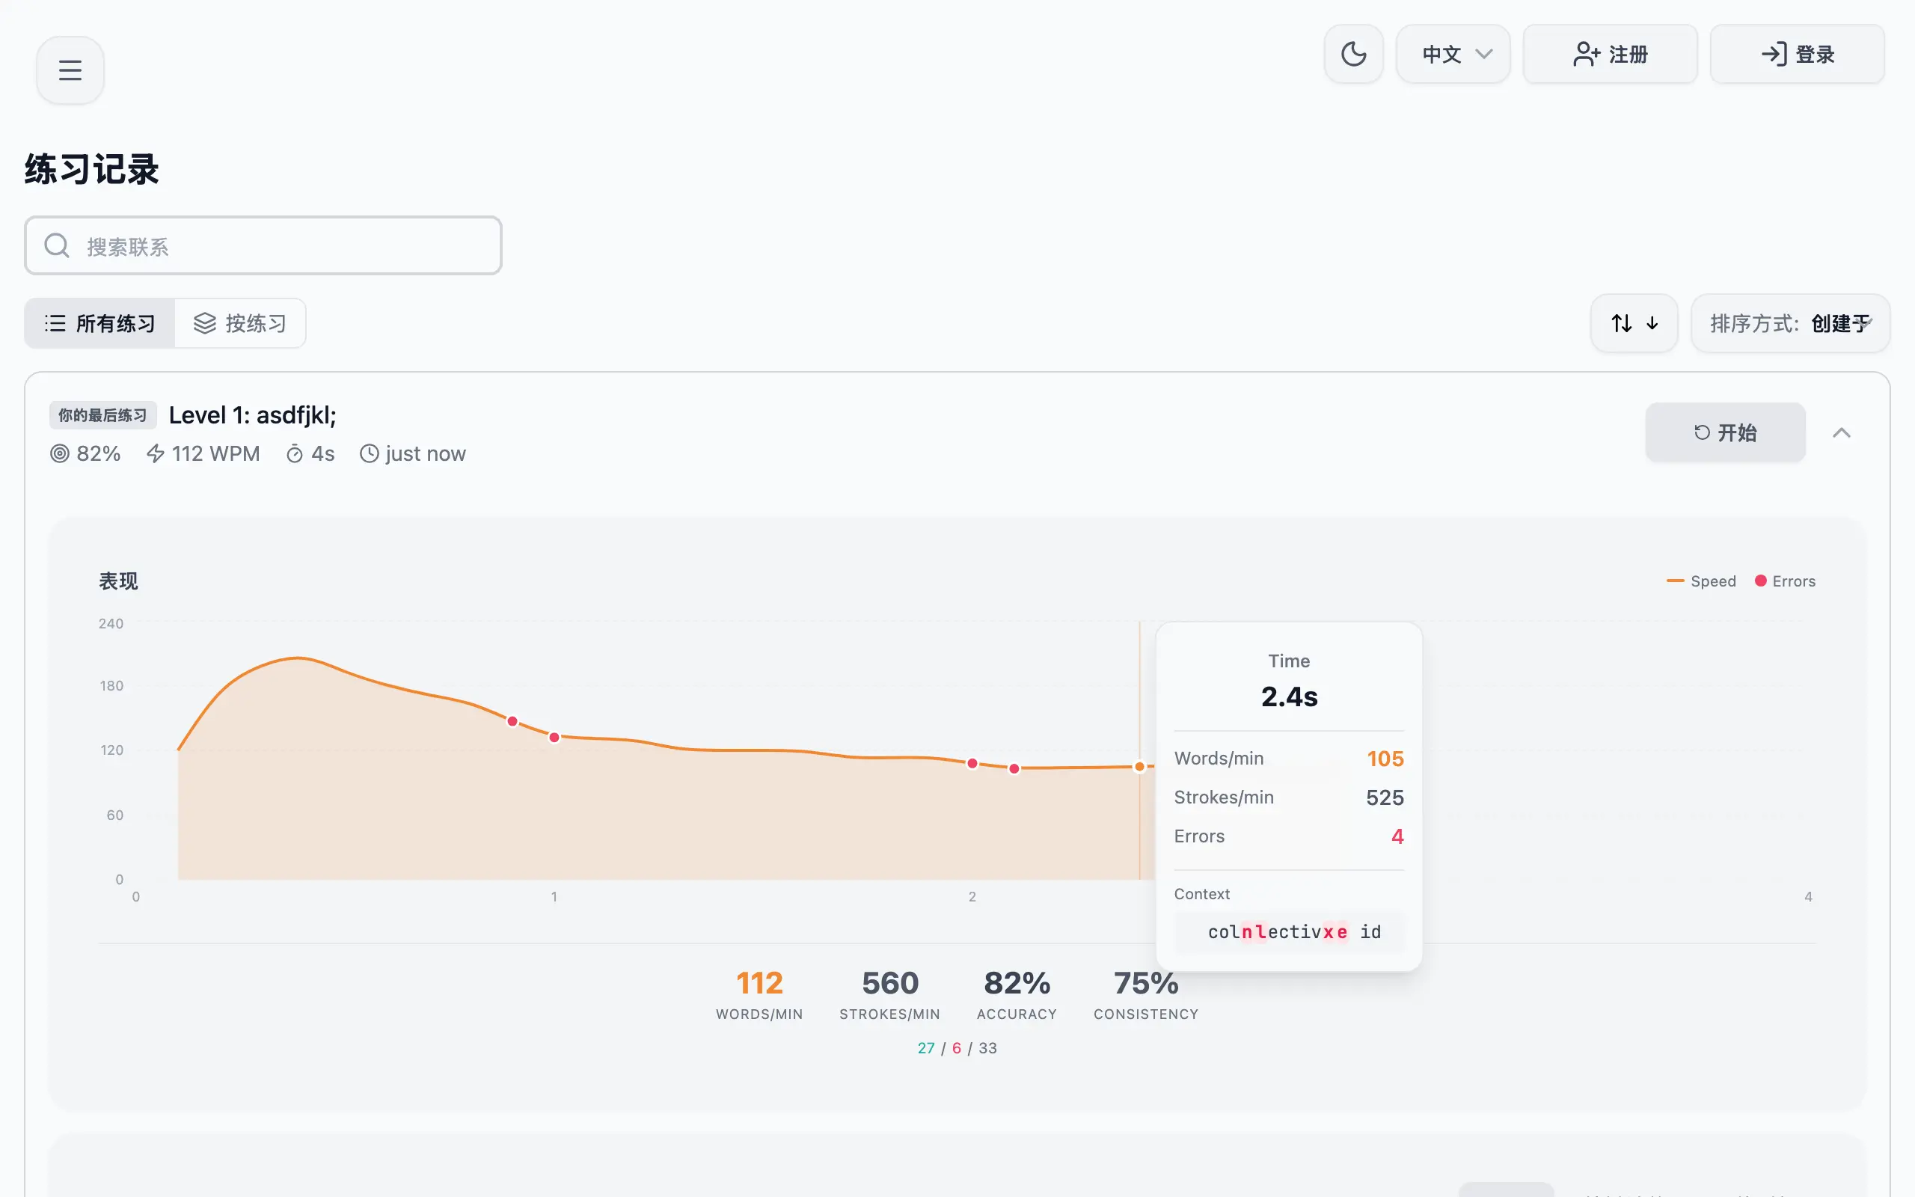Click the magnifier icon in the search bar
Image resolution: width=1915 pixels, height=1197 pixels.
(55, 245)
